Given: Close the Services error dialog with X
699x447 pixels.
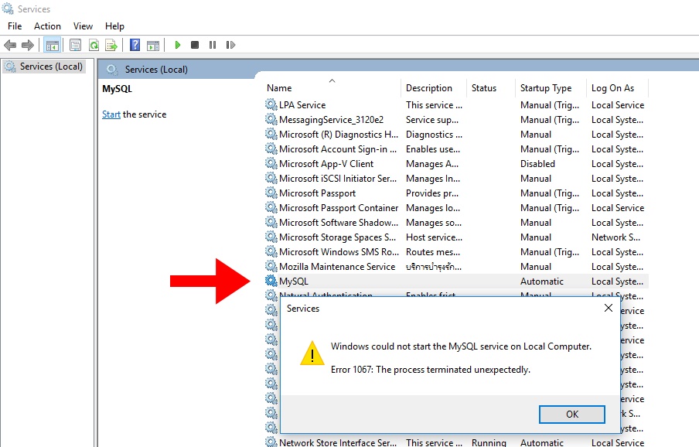Looking at the screenshot, I should tap(609, 308).
